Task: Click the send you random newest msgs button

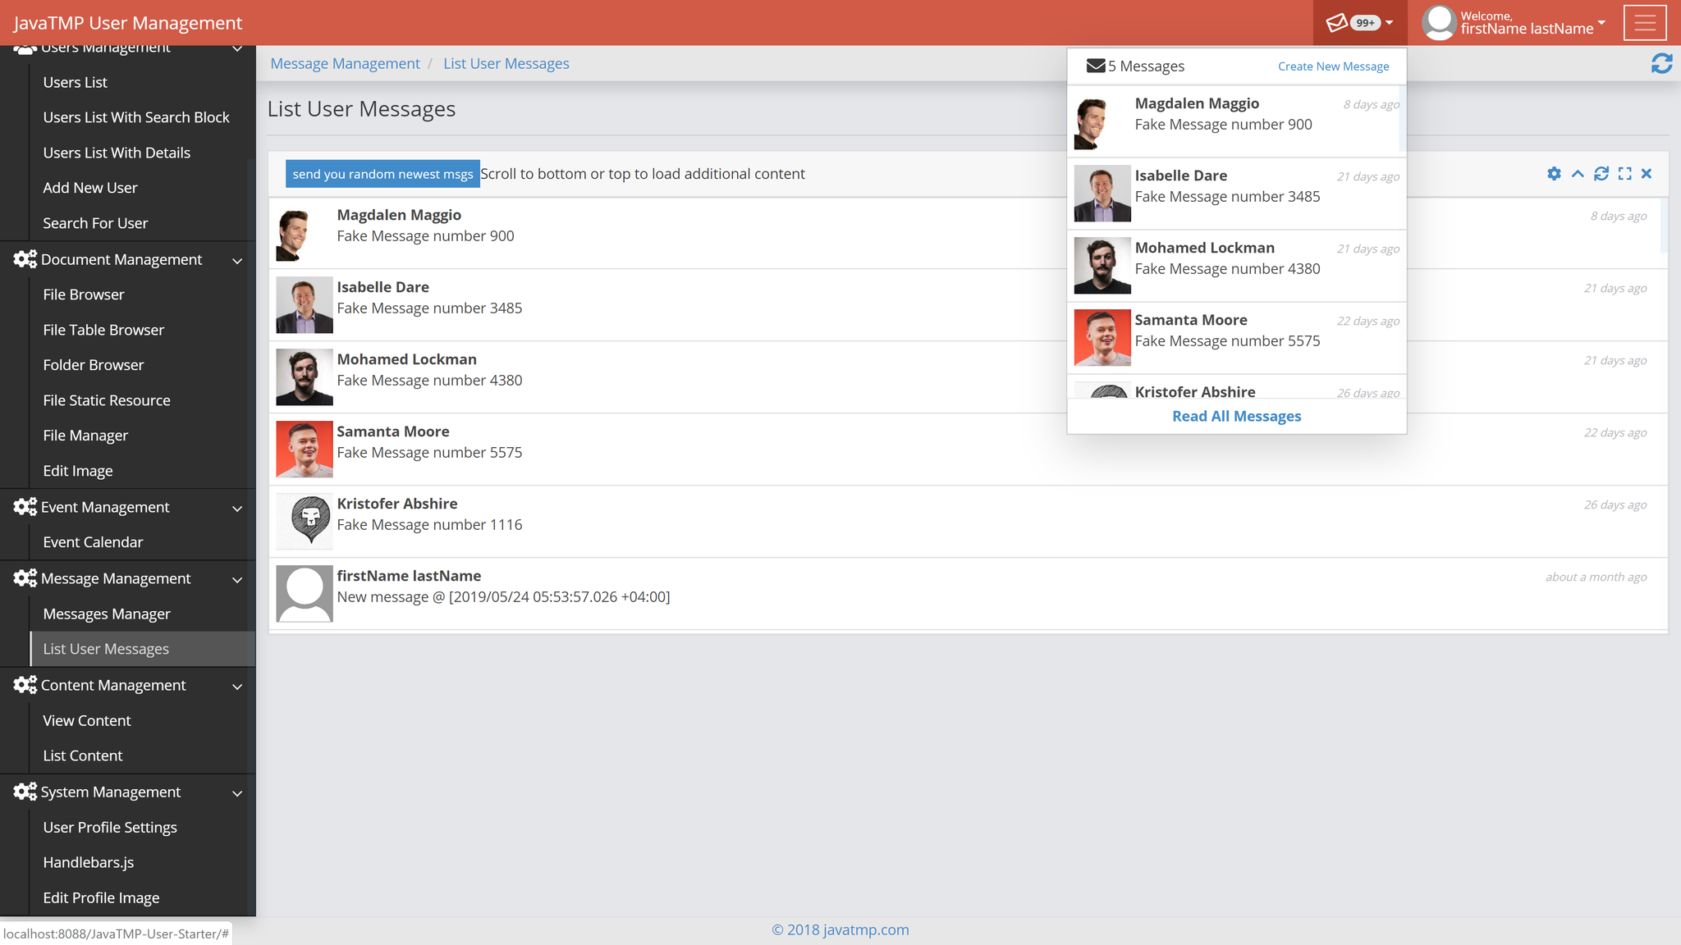Action: (x=382, y=173)
